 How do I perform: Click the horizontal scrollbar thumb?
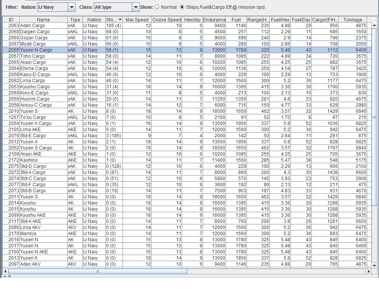(97, 271)
